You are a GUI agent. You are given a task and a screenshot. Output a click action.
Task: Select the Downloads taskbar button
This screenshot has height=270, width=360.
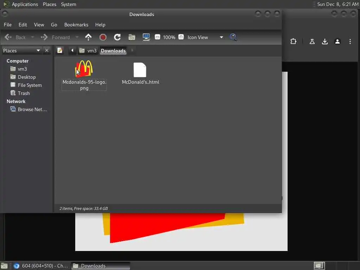pyautogui.click(x=101, y=266)
